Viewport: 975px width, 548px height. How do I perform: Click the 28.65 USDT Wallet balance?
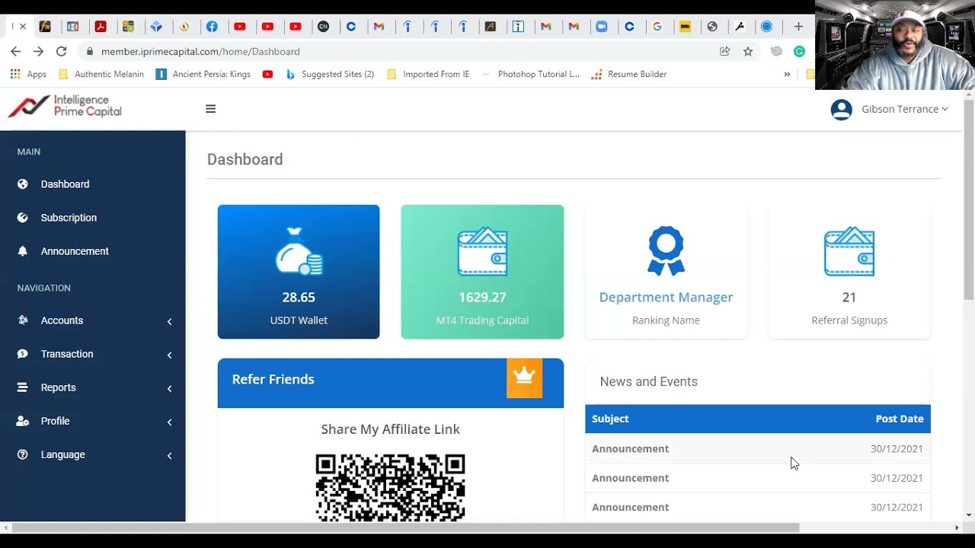click(x=299, y=297)
